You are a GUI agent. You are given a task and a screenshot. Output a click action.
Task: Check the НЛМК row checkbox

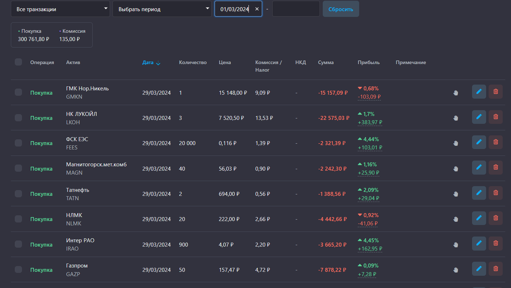18,219
